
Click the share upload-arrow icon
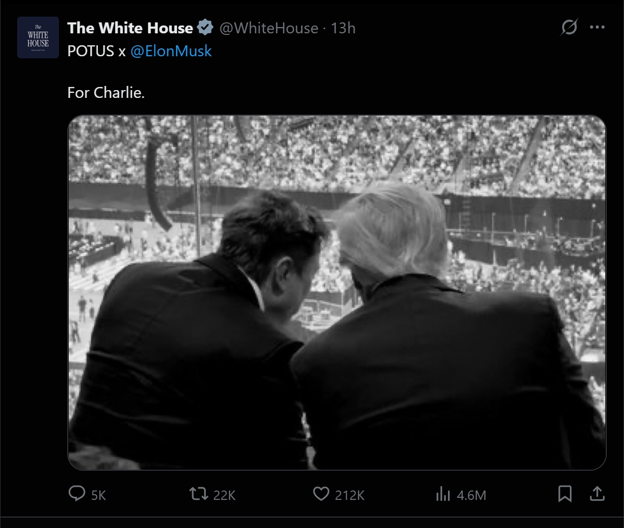(597, 494)
